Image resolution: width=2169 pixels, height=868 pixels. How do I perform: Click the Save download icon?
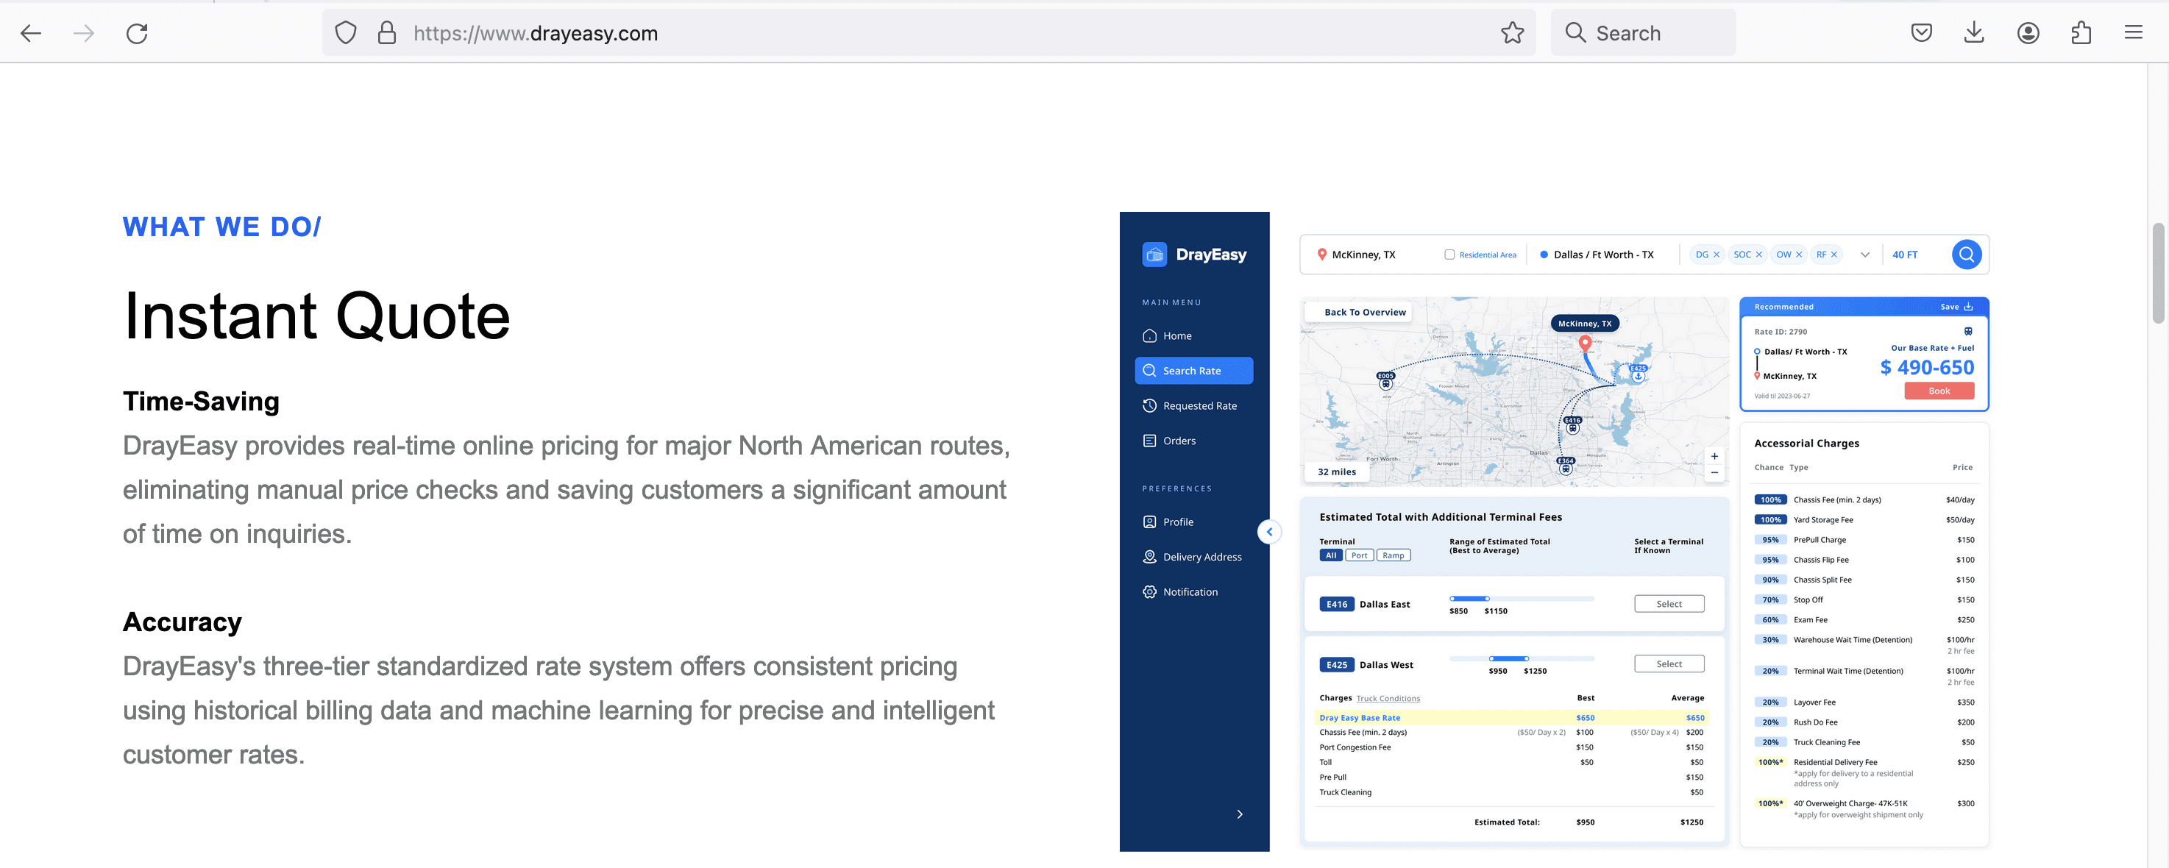click(1967, 307)
